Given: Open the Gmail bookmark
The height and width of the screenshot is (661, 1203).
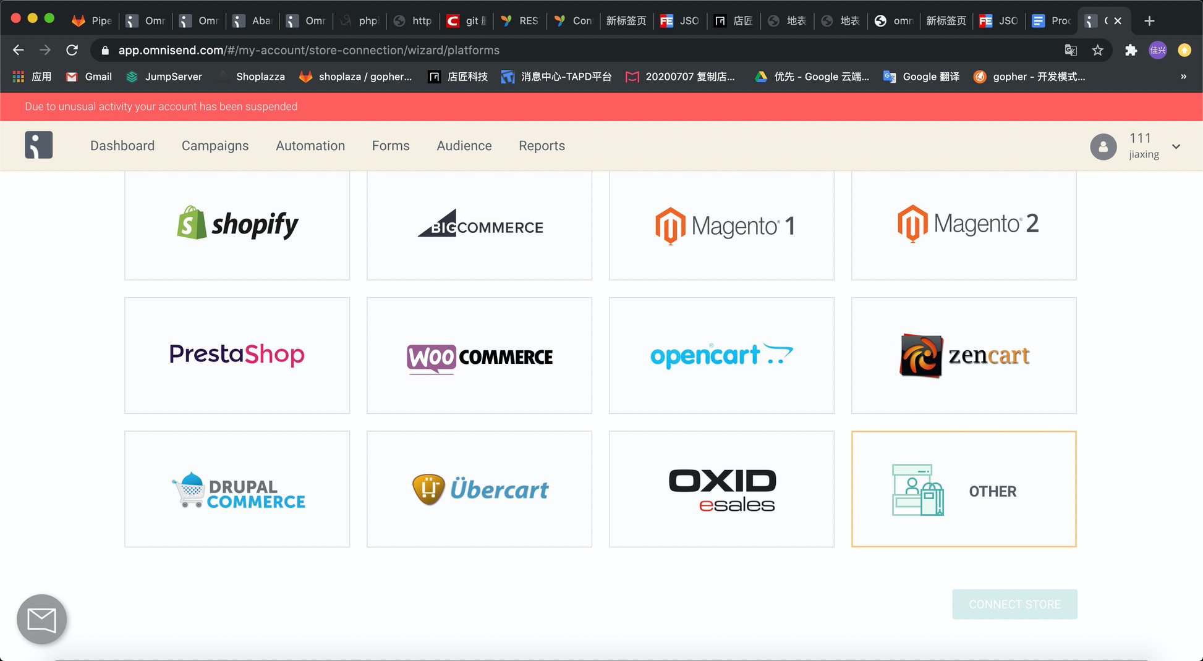Looking at the screenshot, I should tap(89, 77).
